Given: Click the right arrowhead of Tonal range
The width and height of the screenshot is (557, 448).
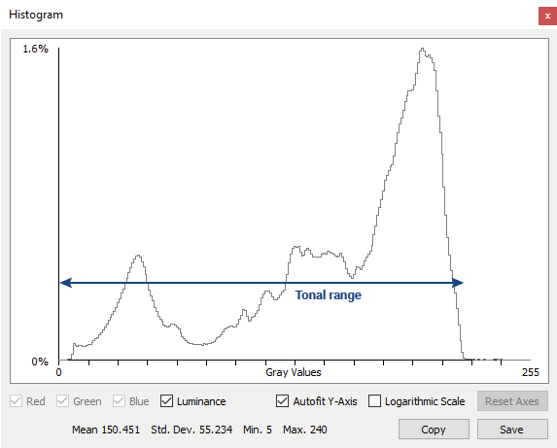Looking at the screenshot, I should pyautogui.click(x=458, y=283).
